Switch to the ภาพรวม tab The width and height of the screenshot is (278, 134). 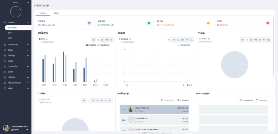click(x=43, y=13)
